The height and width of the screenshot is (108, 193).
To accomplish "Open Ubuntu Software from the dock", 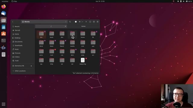I will [x=3, y=34].
